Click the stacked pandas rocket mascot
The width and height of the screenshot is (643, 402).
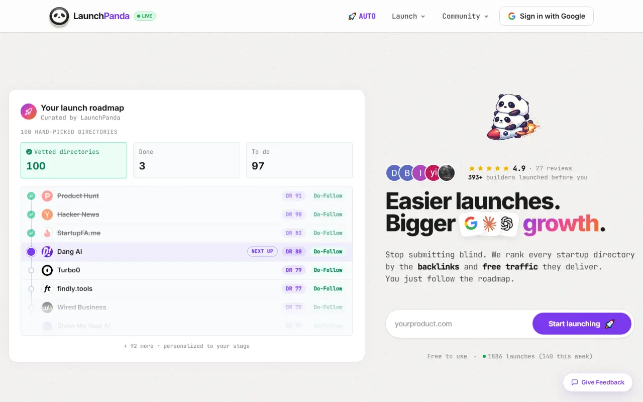tap(512, 117)
